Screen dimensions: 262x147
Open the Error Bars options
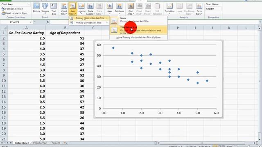click(199, 9)
